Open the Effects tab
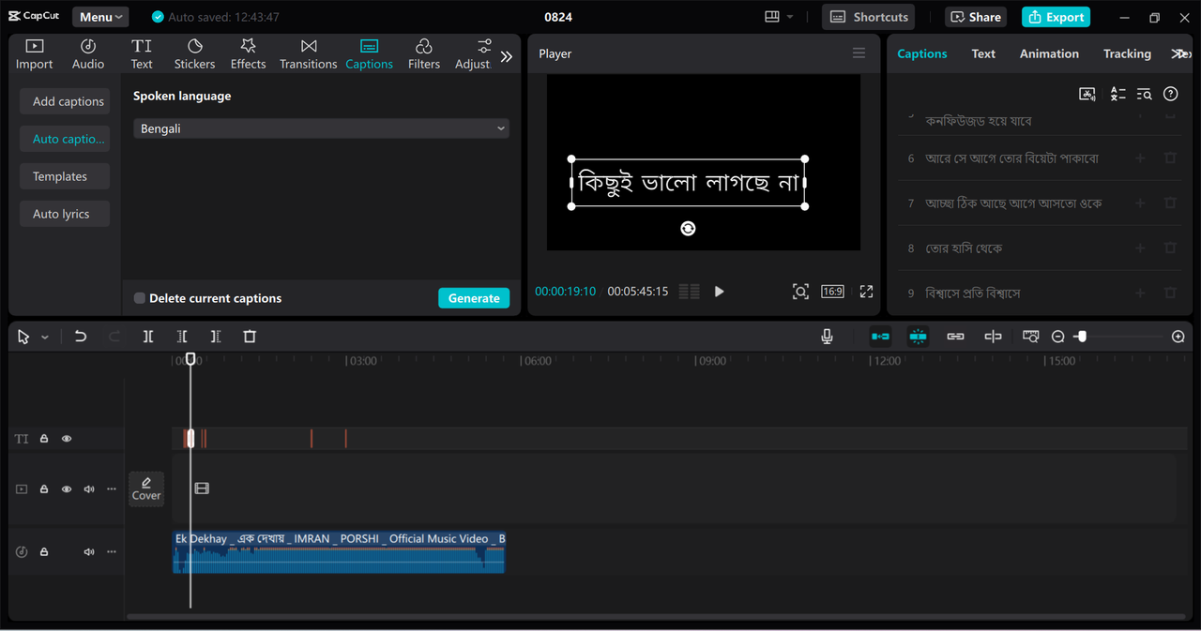 tap(248, 54)
